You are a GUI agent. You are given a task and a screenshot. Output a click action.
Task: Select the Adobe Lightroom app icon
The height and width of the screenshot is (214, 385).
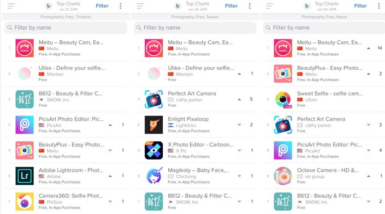pyautogui.click(x=25, y=176)
